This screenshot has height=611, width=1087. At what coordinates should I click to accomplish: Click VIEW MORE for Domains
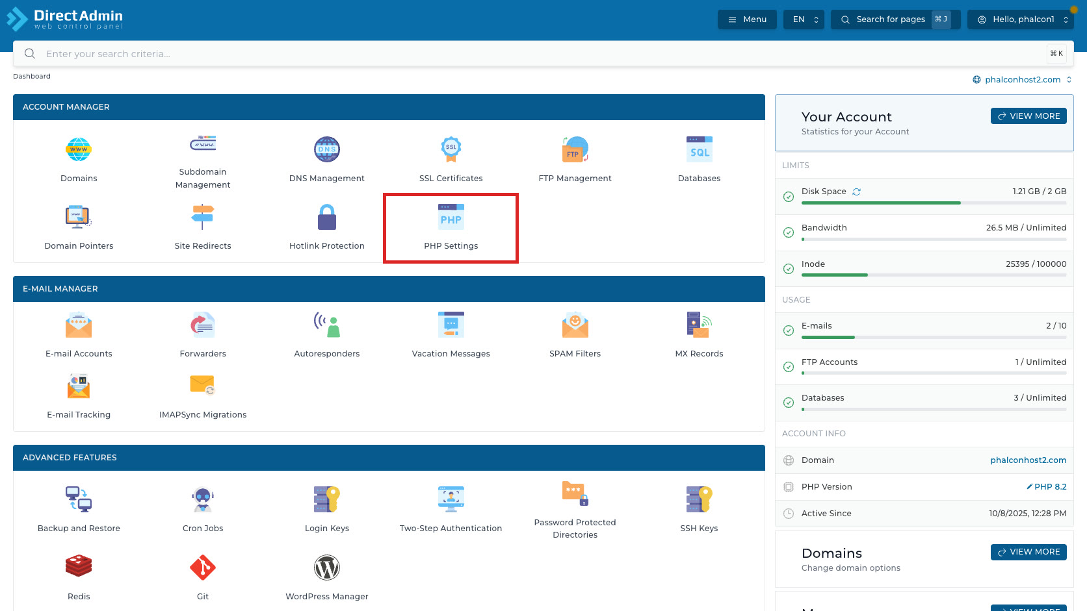pos(1028,552)
